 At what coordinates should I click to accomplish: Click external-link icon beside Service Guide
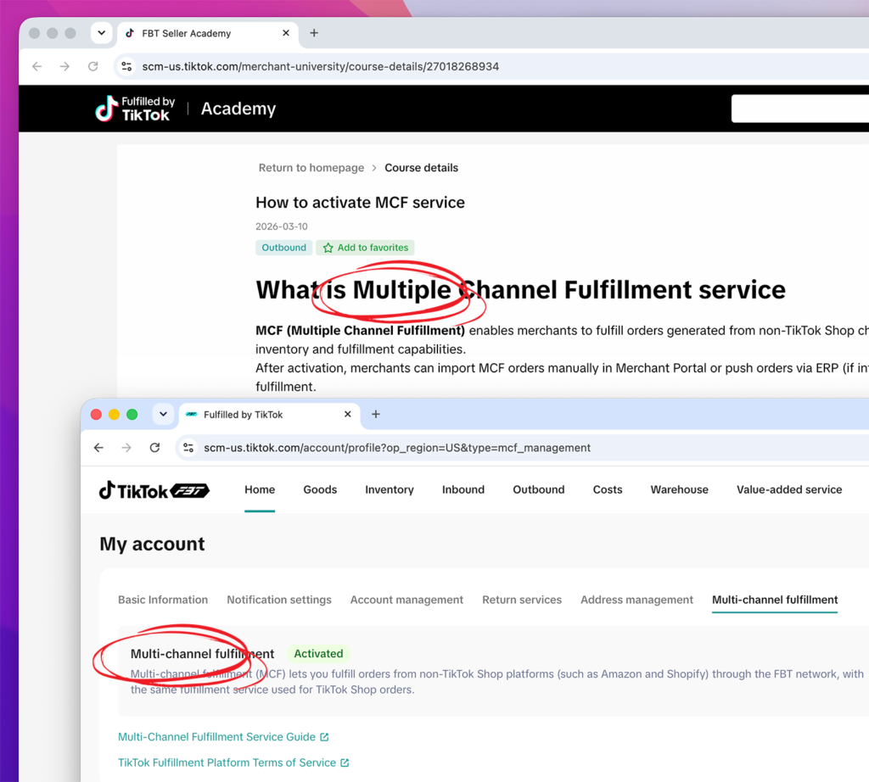pos(325,737)
